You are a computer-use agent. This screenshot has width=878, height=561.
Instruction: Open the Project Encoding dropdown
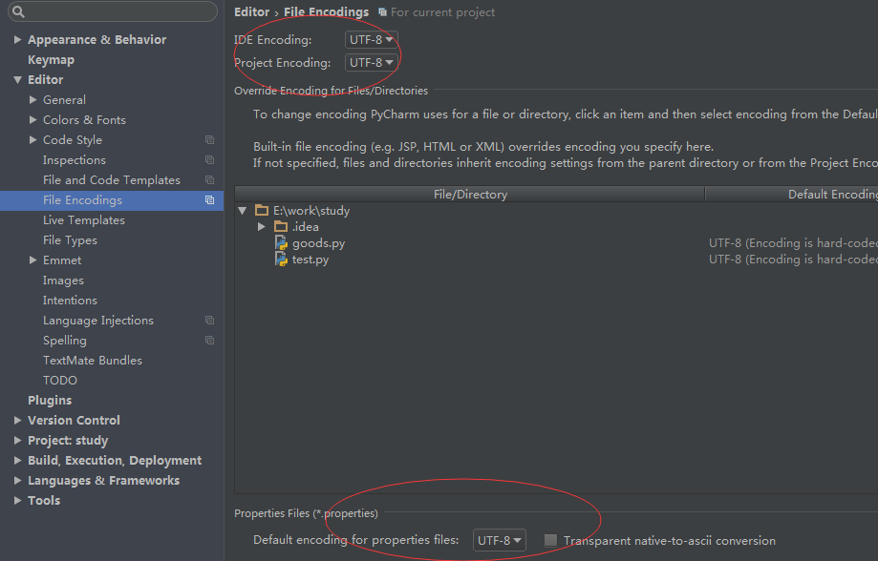pyautogui.click(x=372, y=63)
